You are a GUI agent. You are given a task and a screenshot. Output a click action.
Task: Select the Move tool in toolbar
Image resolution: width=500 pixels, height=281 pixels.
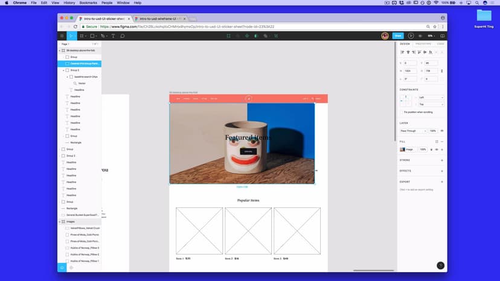pyautogui.click(x=71, y=36)
